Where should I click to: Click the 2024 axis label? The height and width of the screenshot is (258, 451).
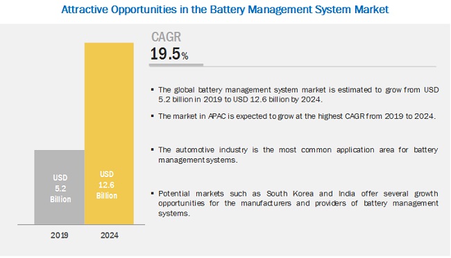click(x=110, y=235)
